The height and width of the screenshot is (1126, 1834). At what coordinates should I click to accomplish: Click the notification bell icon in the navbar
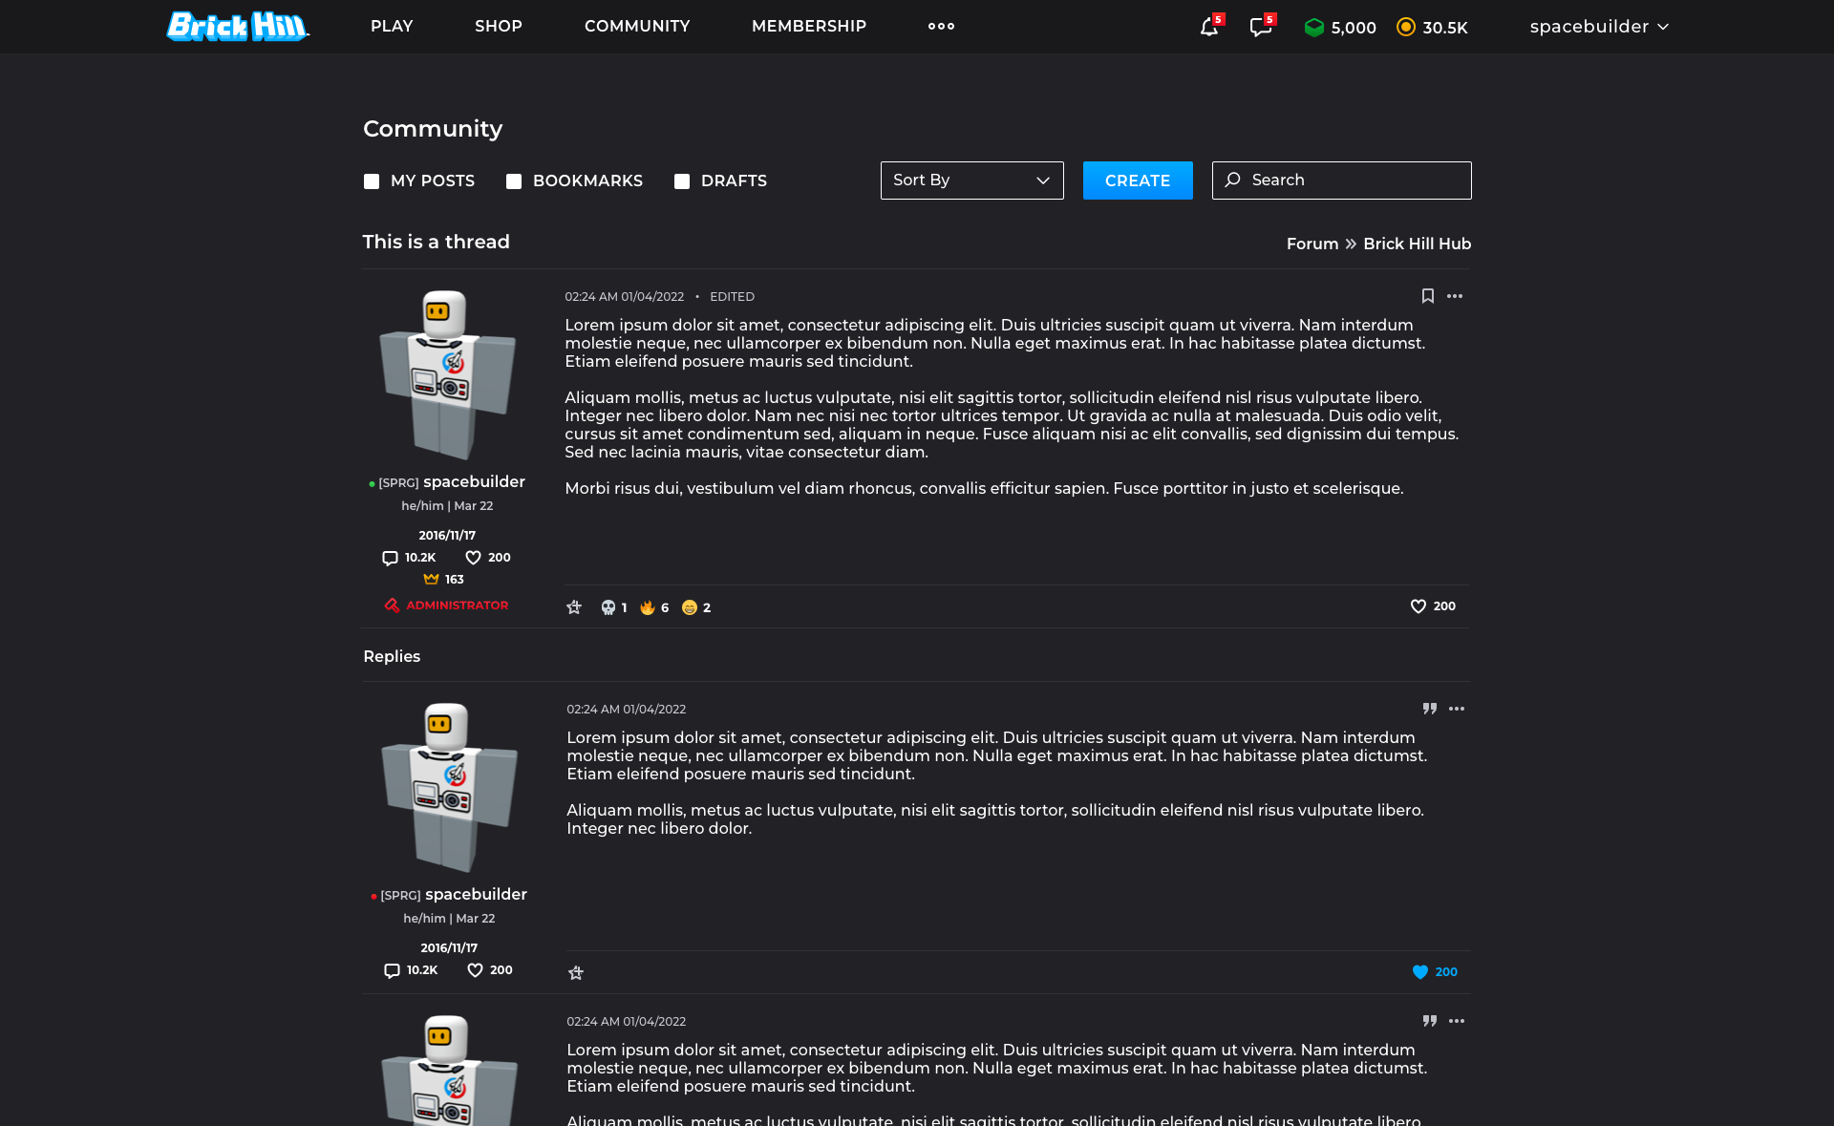[1207, 26]
